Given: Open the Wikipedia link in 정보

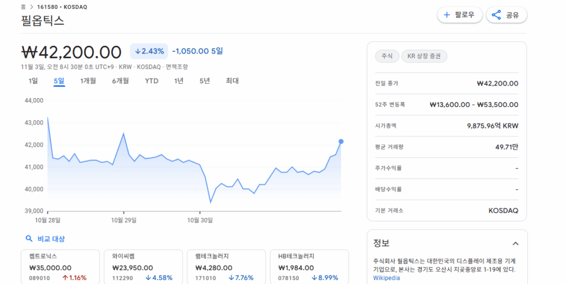Looking at the screenshot, I should coord(386,278).
